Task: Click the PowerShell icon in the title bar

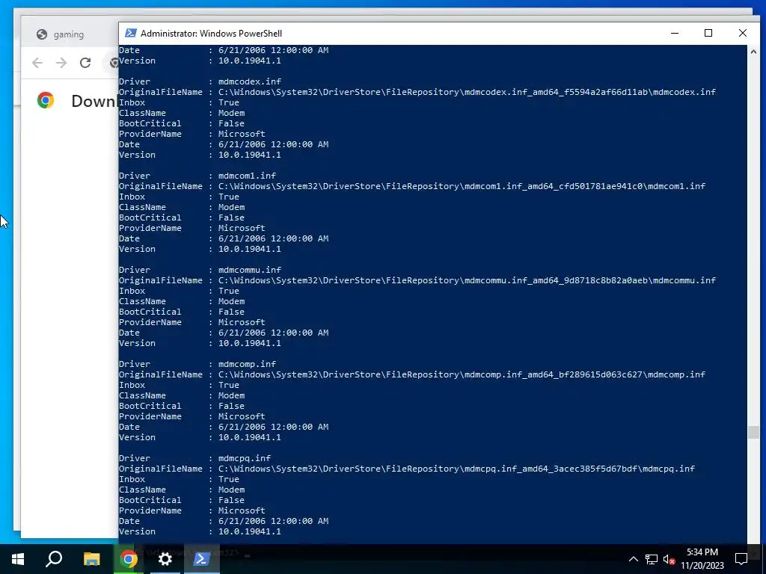Action: tap(130, 33)
